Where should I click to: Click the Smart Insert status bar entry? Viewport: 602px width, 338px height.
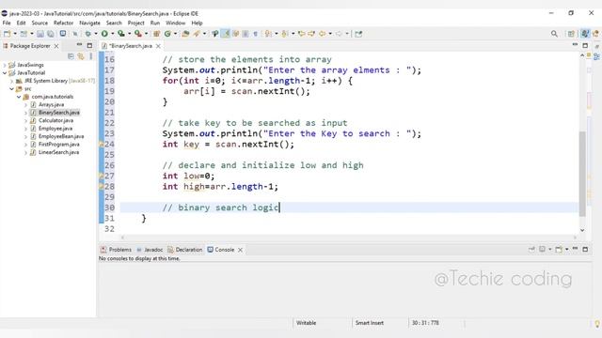pos(370,323)
